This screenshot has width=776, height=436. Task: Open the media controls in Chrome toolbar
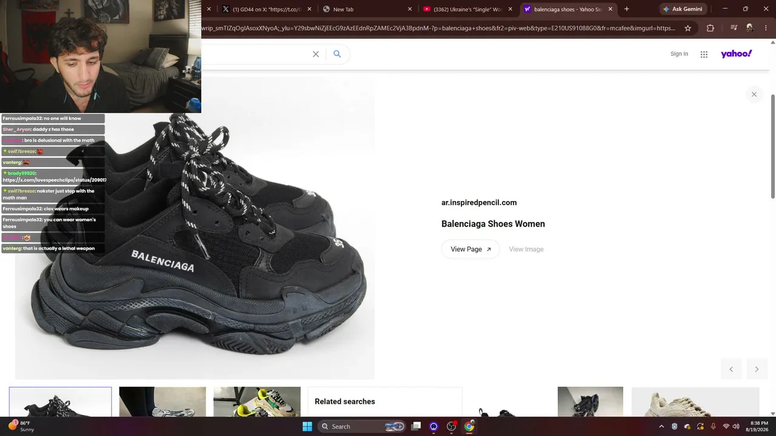[734, 28]
